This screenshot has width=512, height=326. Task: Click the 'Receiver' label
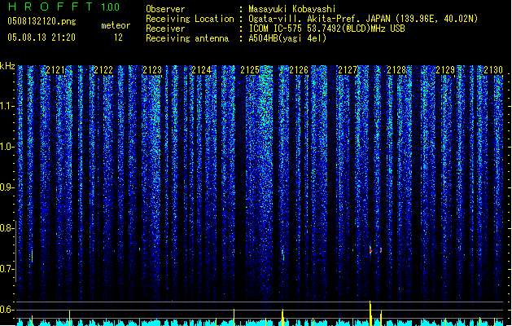165,29
